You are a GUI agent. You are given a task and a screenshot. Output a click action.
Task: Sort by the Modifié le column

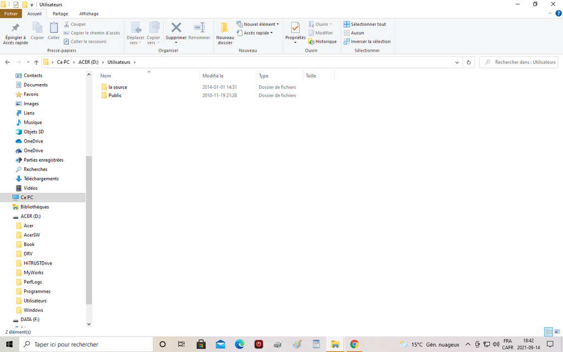pyautogui.click(x=213, y=76)
